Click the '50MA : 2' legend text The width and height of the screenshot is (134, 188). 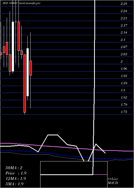(x=14, y=168)
